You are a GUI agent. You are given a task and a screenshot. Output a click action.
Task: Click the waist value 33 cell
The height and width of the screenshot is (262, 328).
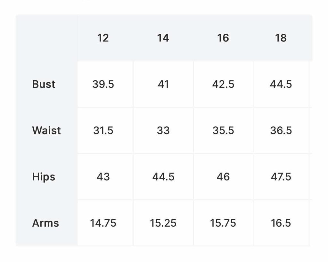(x=163, y=130)
